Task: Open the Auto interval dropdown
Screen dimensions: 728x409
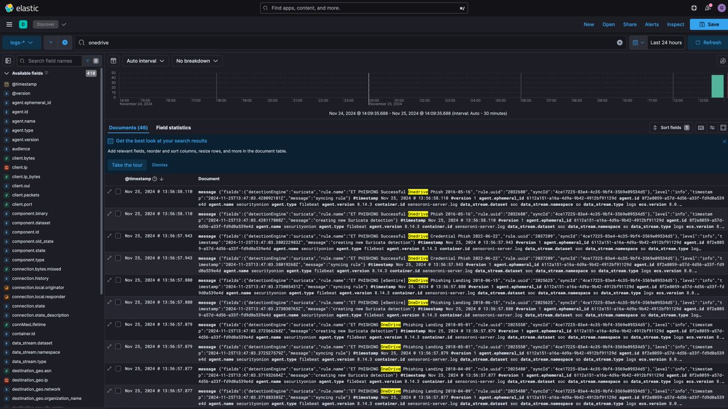Action: point(145,61)
